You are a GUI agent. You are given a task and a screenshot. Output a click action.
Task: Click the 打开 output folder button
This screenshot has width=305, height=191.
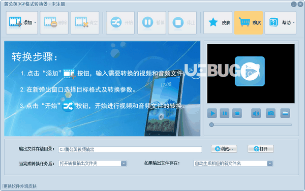[261, 149]
